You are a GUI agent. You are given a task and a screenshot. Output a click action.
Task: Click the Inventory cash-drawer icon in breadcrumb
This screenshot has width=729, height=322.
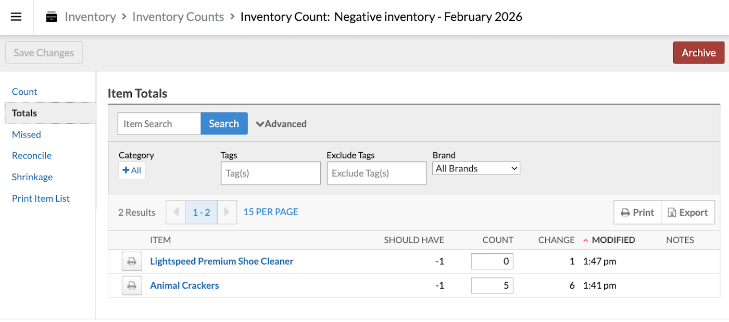pyautogui.click(x=51, y=16)
